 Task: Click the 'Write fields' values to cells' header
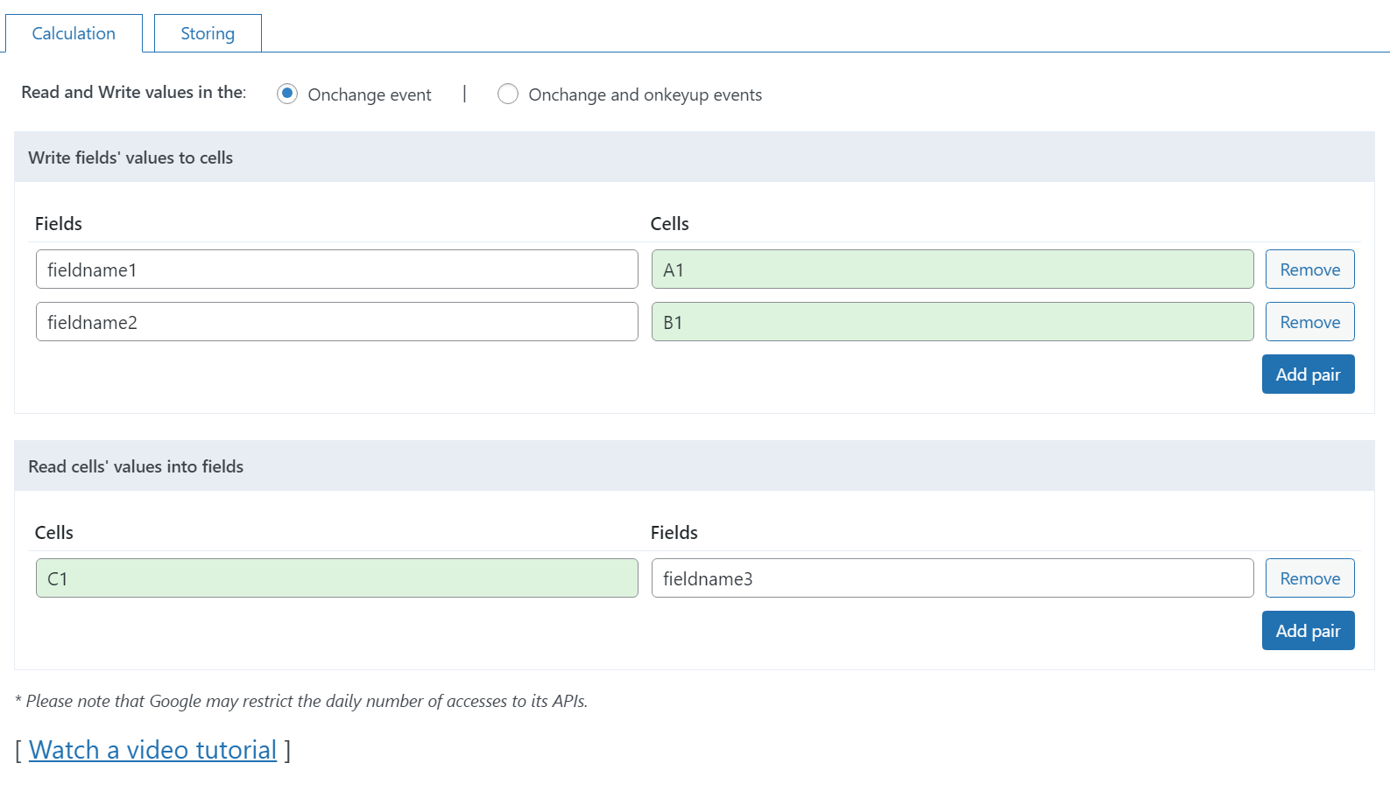point(131,157)
